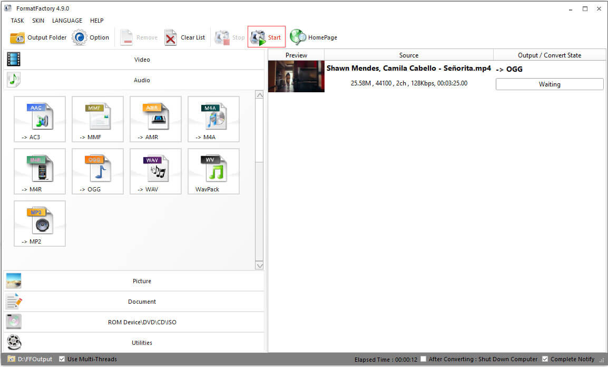Expand the ROM Device\DVD\CD\ISO panel
Viewport: 608px width, 367px height.
134,322
